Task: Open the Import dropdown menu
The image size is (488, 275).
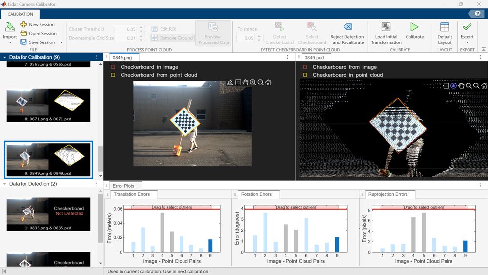Action: coord(10,42)
